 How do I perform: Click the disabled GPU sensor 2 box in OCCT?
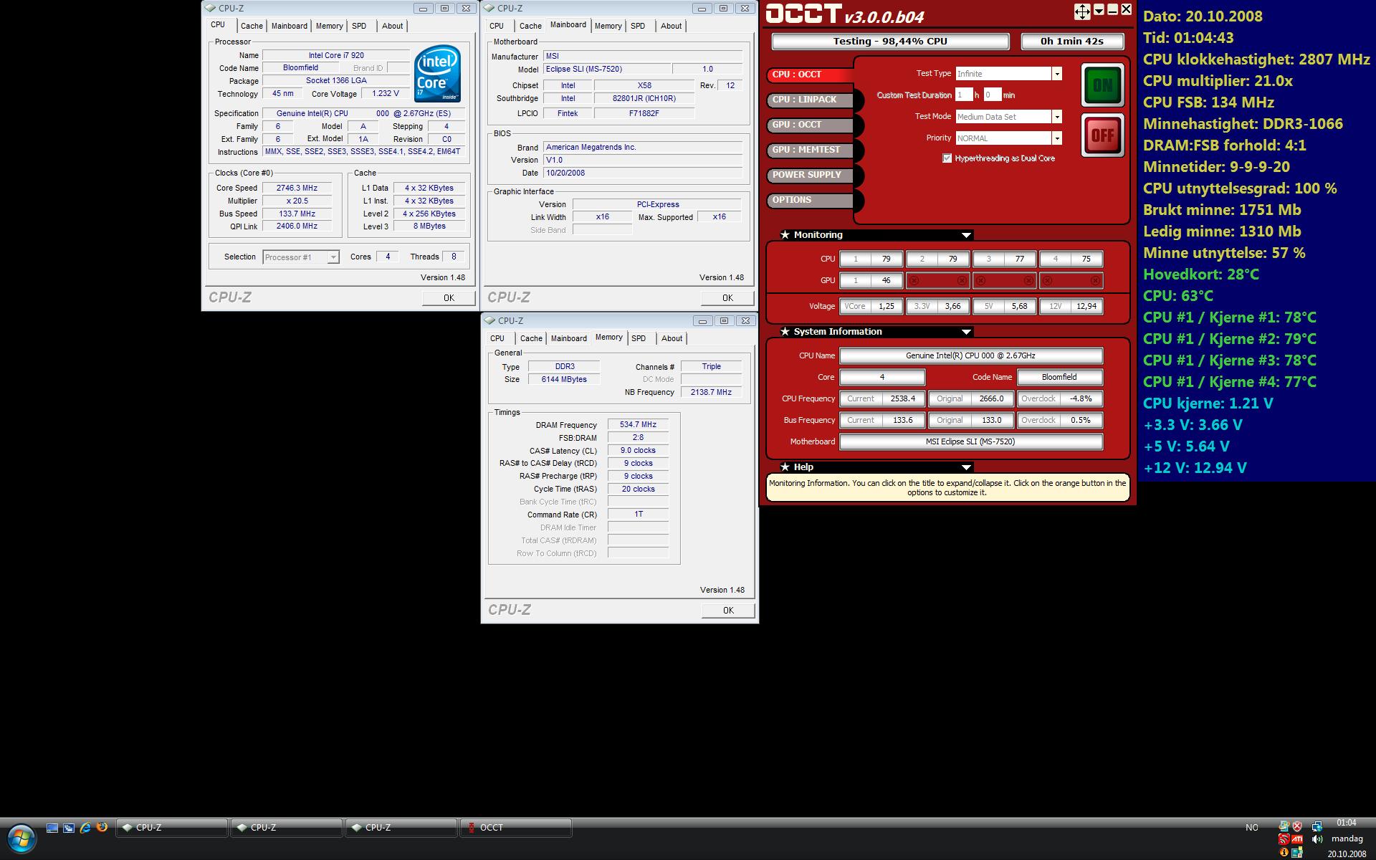(x=937, y=281)
